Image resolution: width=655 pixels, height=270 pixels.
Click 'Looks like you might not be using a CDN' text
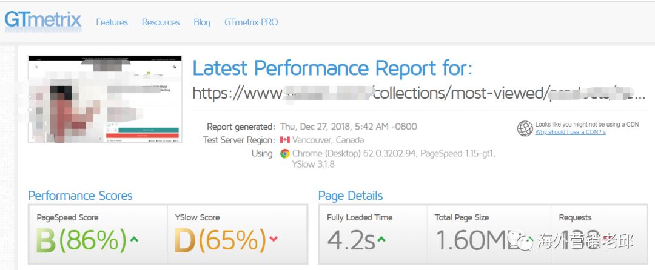coord(587,125)
